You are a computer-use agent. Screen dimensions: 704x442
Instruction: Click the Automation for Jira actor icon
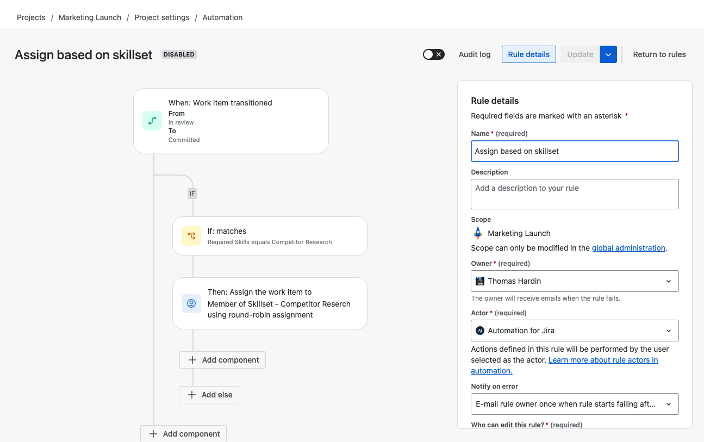(480, 331)
